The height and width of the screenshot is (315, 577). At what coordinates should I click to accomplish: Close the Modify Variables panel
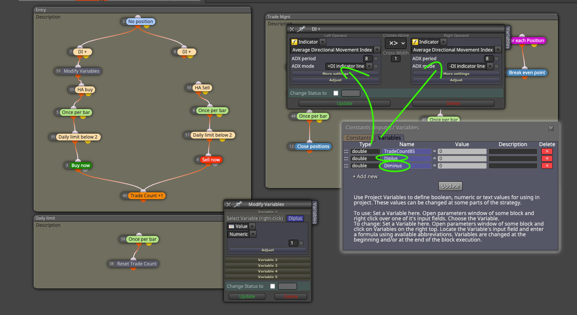228,204
